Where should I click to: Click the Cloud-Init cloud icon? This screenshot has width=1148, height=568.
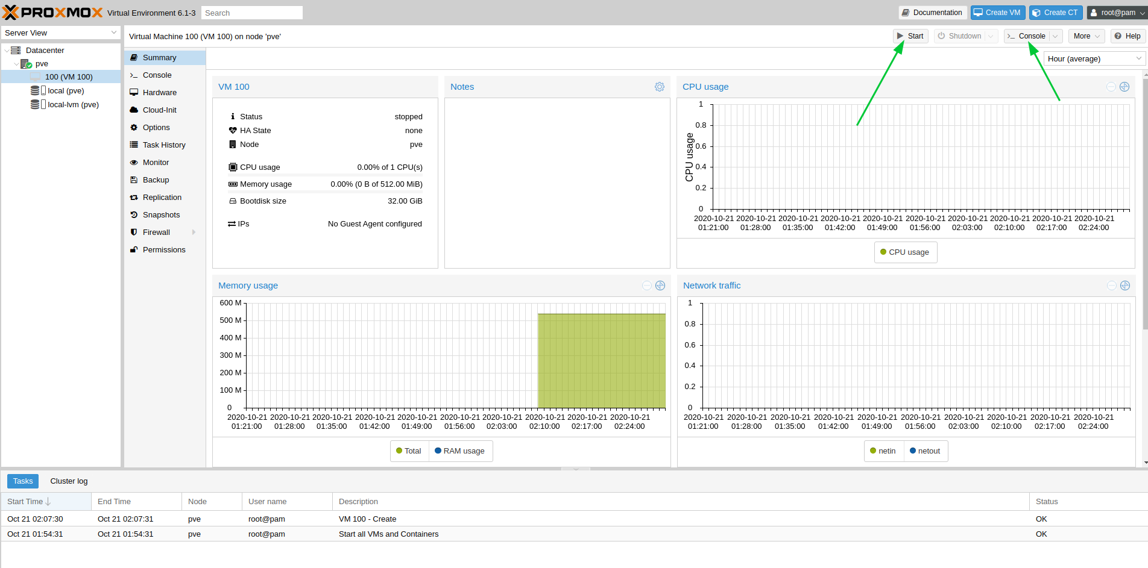(134, 110)
